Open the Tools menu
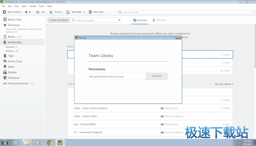The image size is (256, 146). (x=42, y=6)
